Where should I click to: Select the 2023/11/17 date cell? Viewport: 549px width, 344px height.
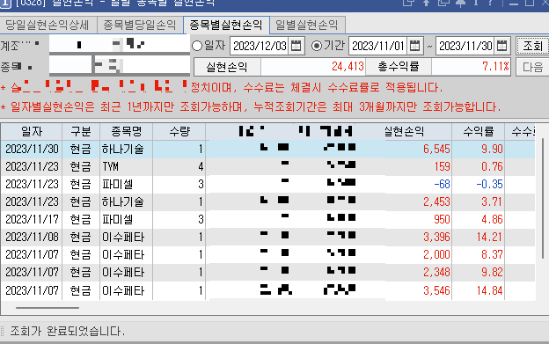[x=32, y=219]
